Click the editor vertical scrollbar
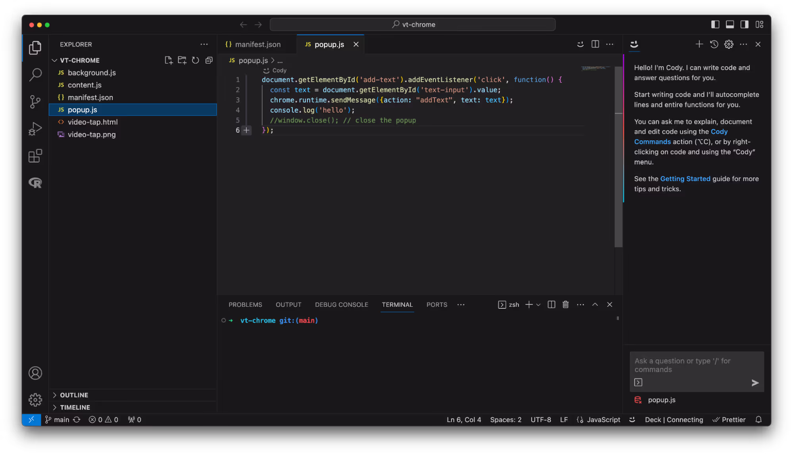Viewport: 793px width, 455px height. (618, 157)
